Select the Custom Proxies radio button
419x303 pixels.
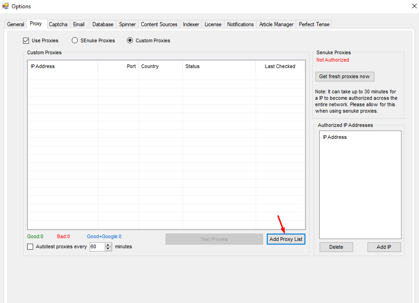pyautogui.click(x=130, y=40)
